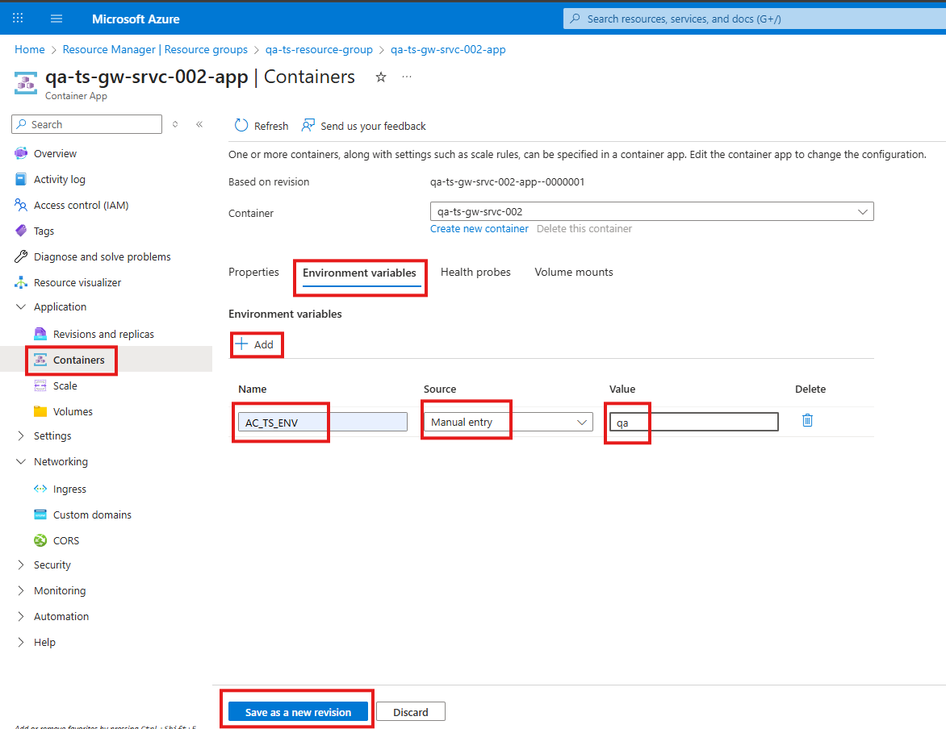Click the plus icon beside Add
The width and height of the screenshot is (946, 729).
(241, 344)
